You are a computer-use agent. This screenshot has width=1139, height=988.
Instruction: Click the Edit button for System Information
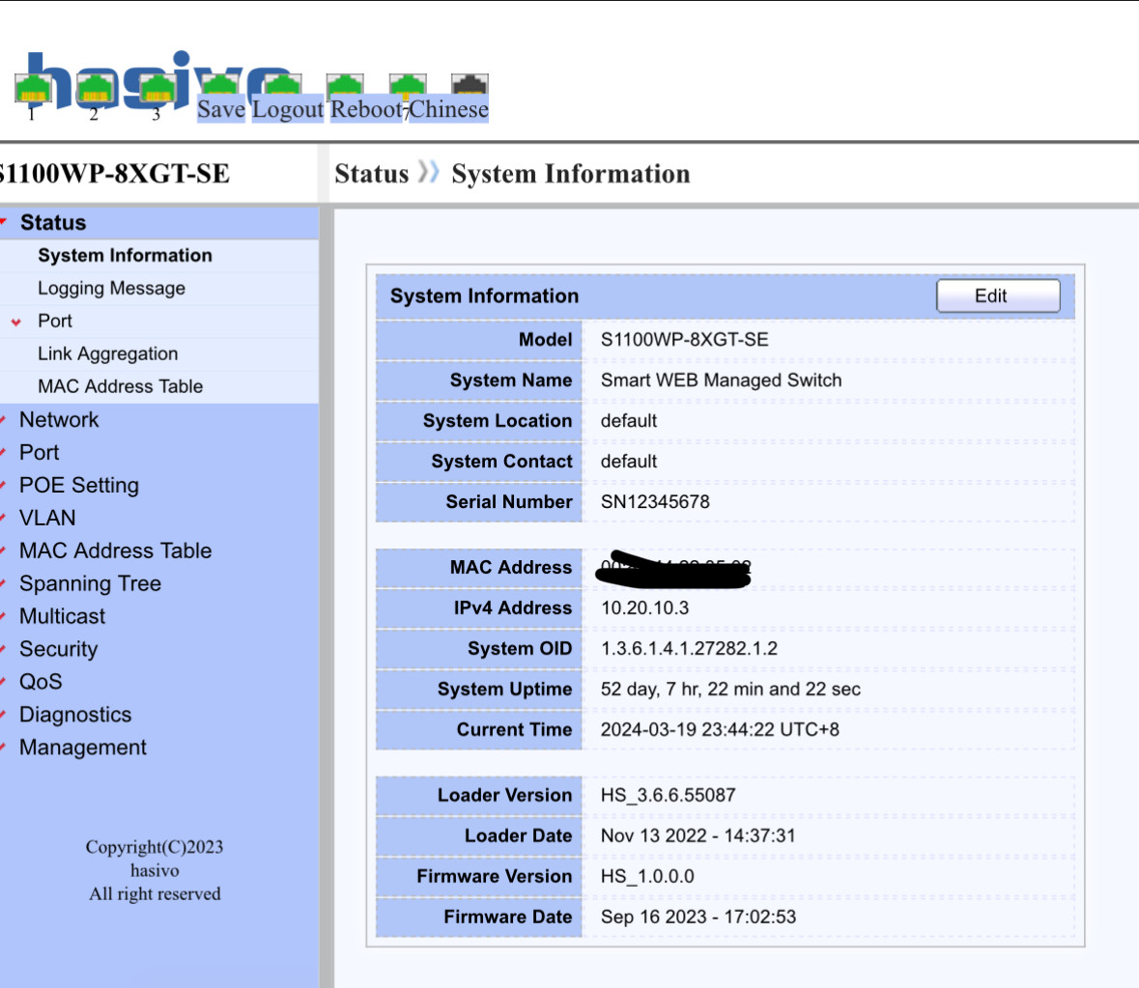[x=997, y=296]
